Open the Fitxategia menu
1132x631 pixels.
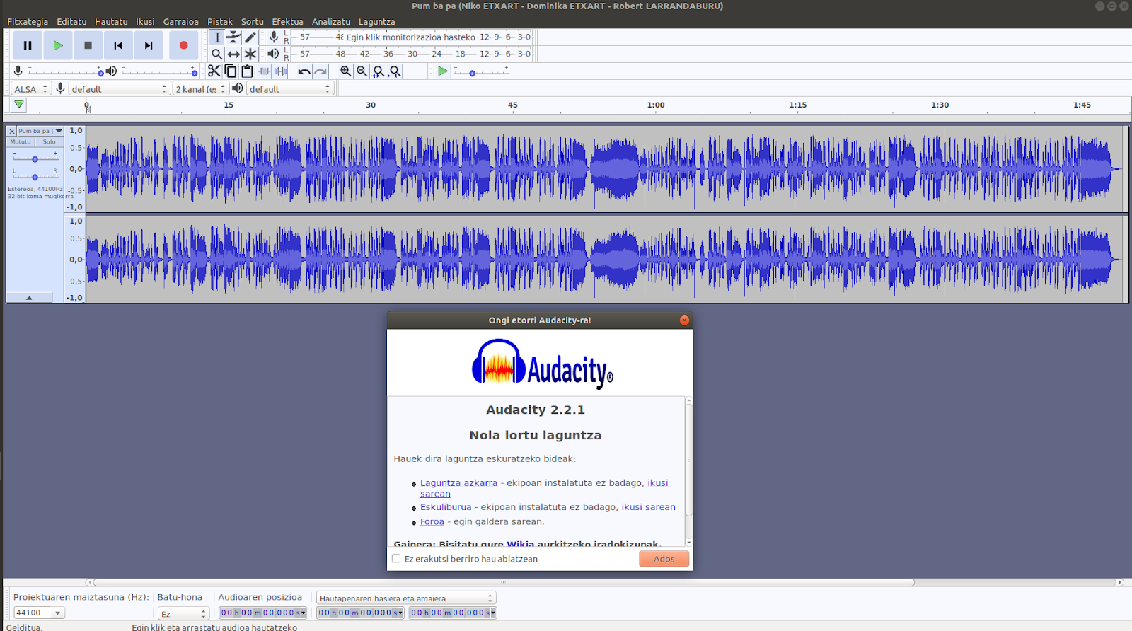coord(28,22)
